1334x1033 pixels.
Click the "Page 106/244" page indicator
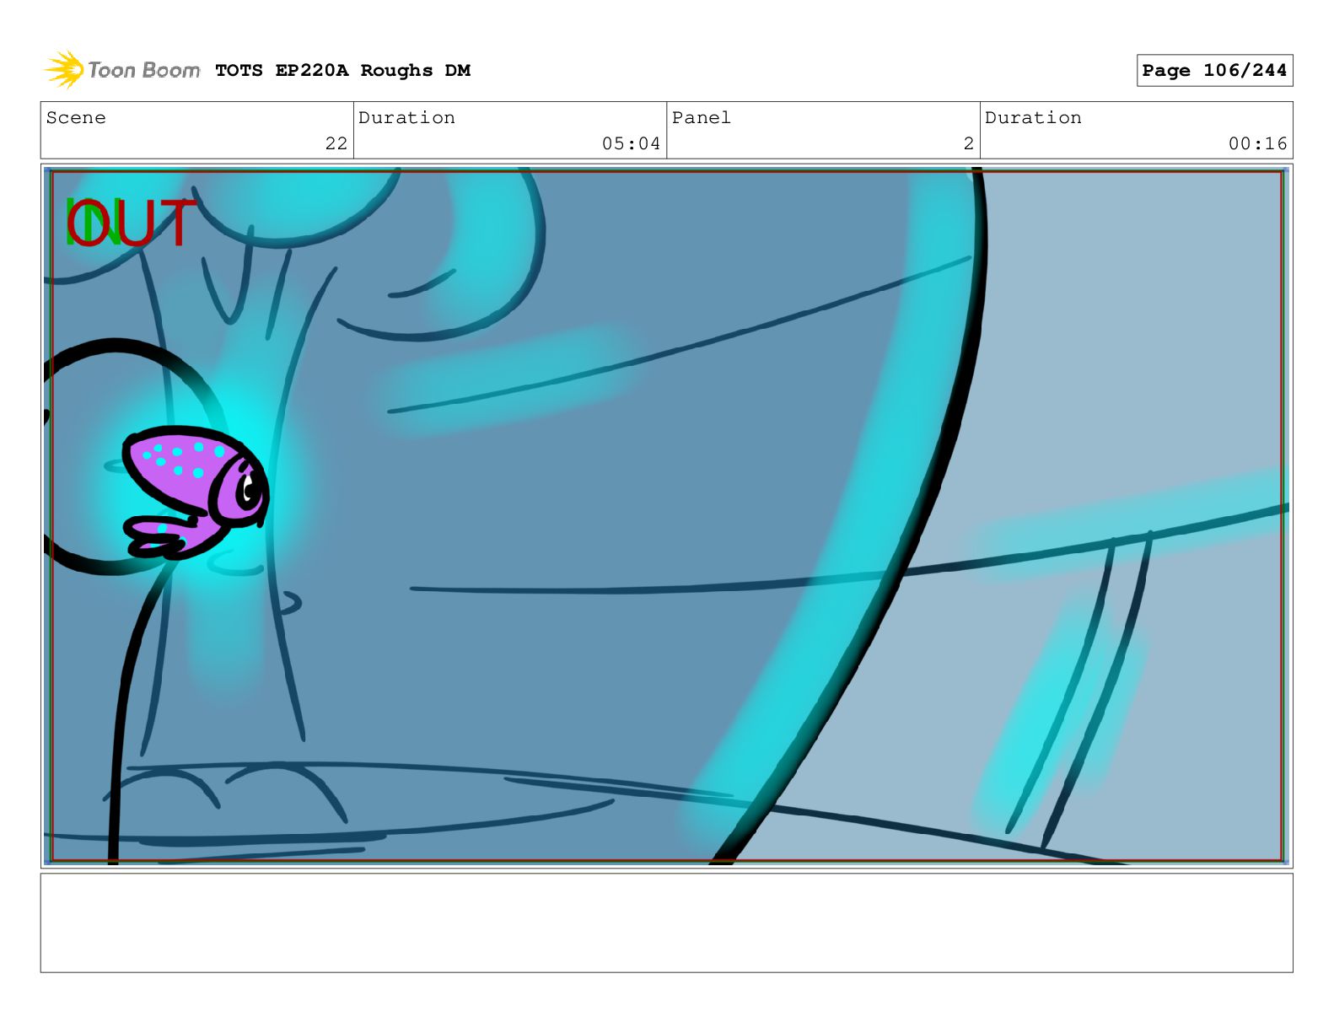(1214, 71)
